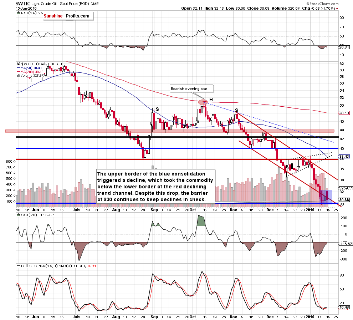Click the CCI(20) -116.67 indicator label
353x320 pixels.
click(37, 215)
